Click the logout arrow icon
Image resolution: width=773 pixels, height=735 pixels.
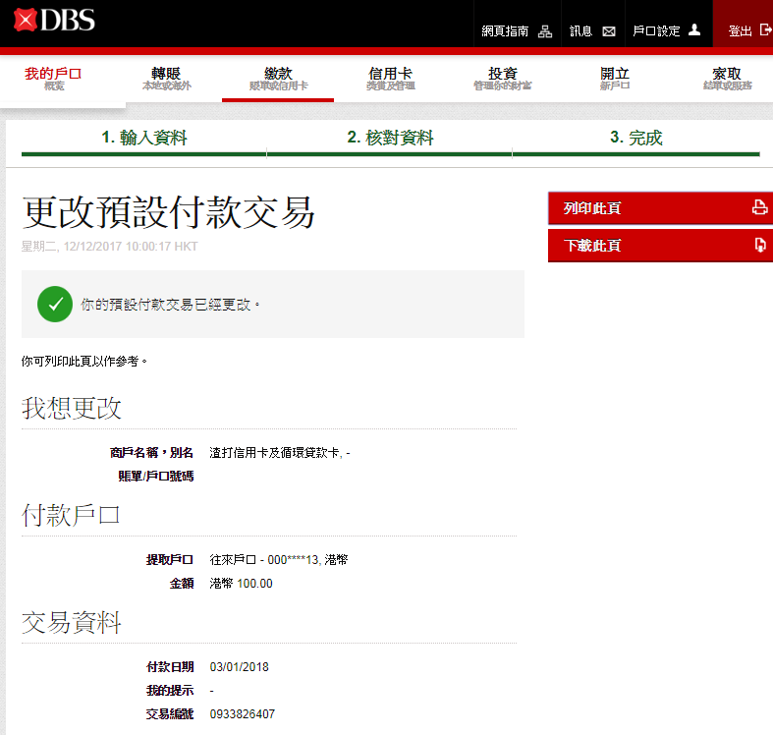coord(765,30)
